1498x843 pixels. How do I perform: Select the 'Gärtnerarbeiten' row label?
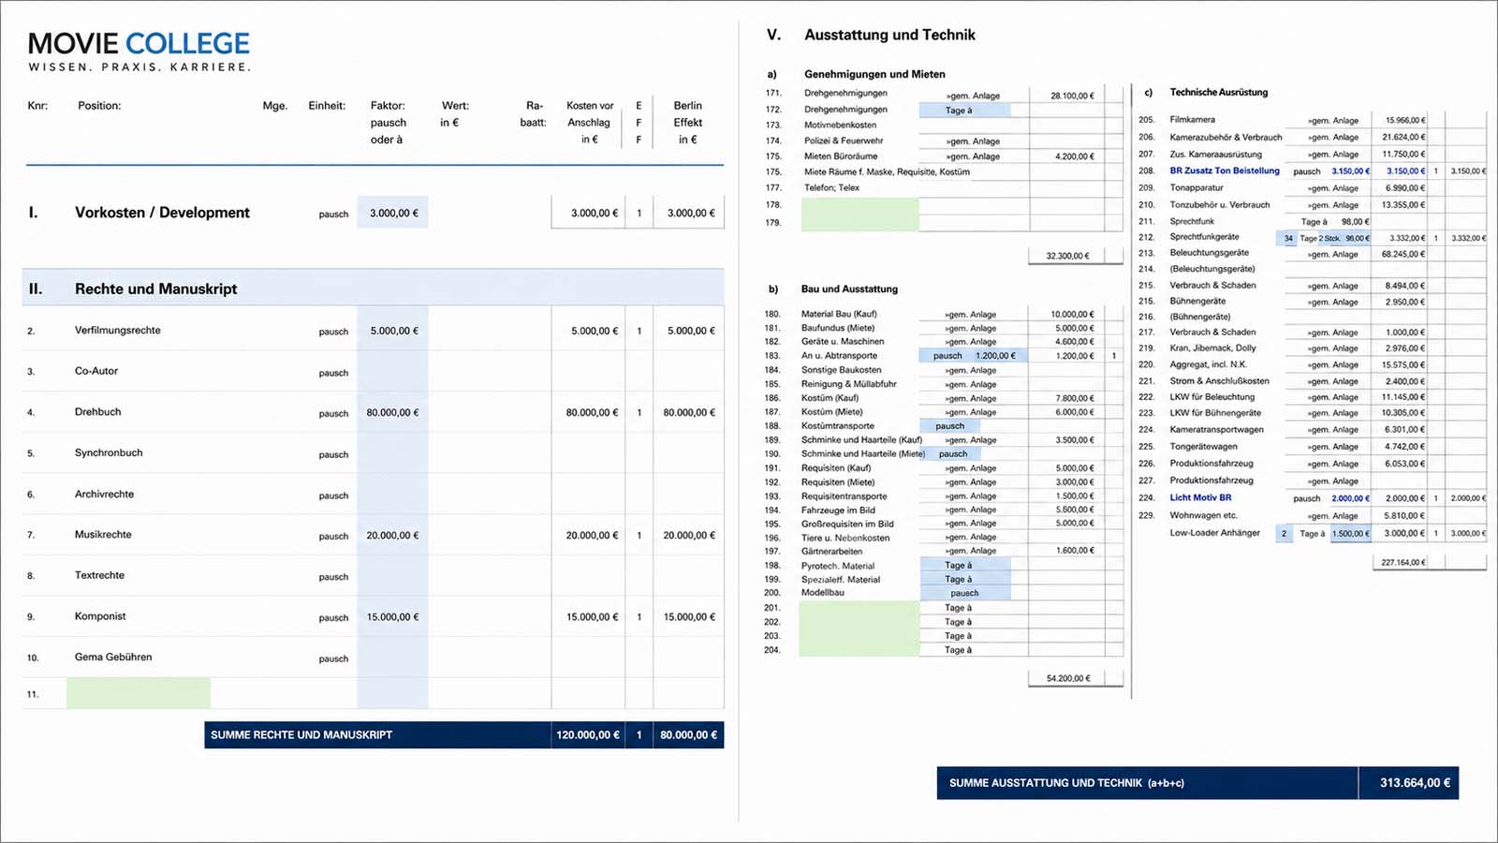[831, 551]
